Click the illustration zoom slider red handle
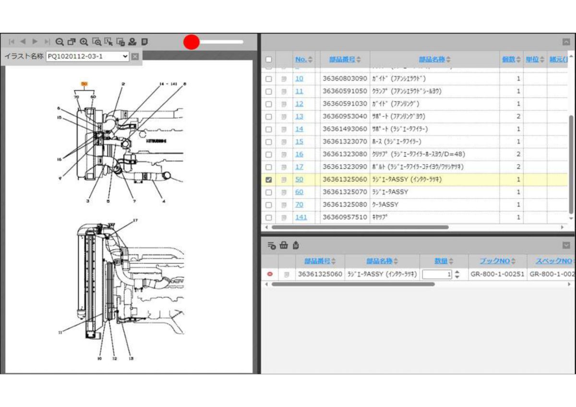Screen dimensions: 576x407 point(192,42)
